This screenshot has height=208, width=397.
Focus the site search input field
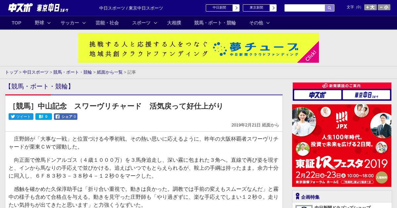pyautogui.click(x=305, y=8)
